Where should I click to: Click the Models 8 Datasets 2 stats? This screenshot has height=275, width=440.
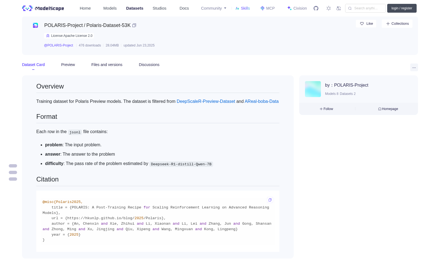pos(340,94)
